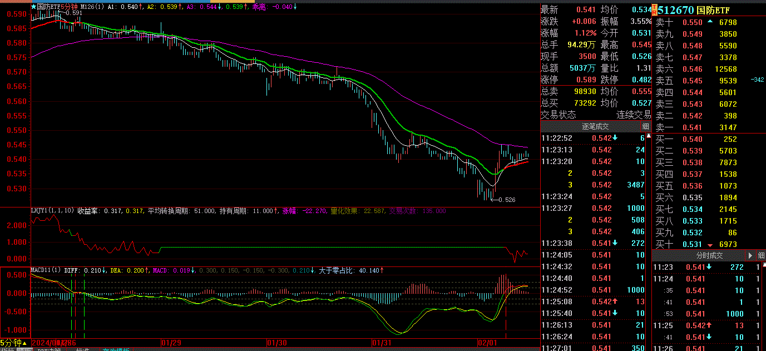Image resolution: width=766 pixels, height=351 pixels.
Task: Click the star icon beside 国防ETF title
Action: pos(33,7)
